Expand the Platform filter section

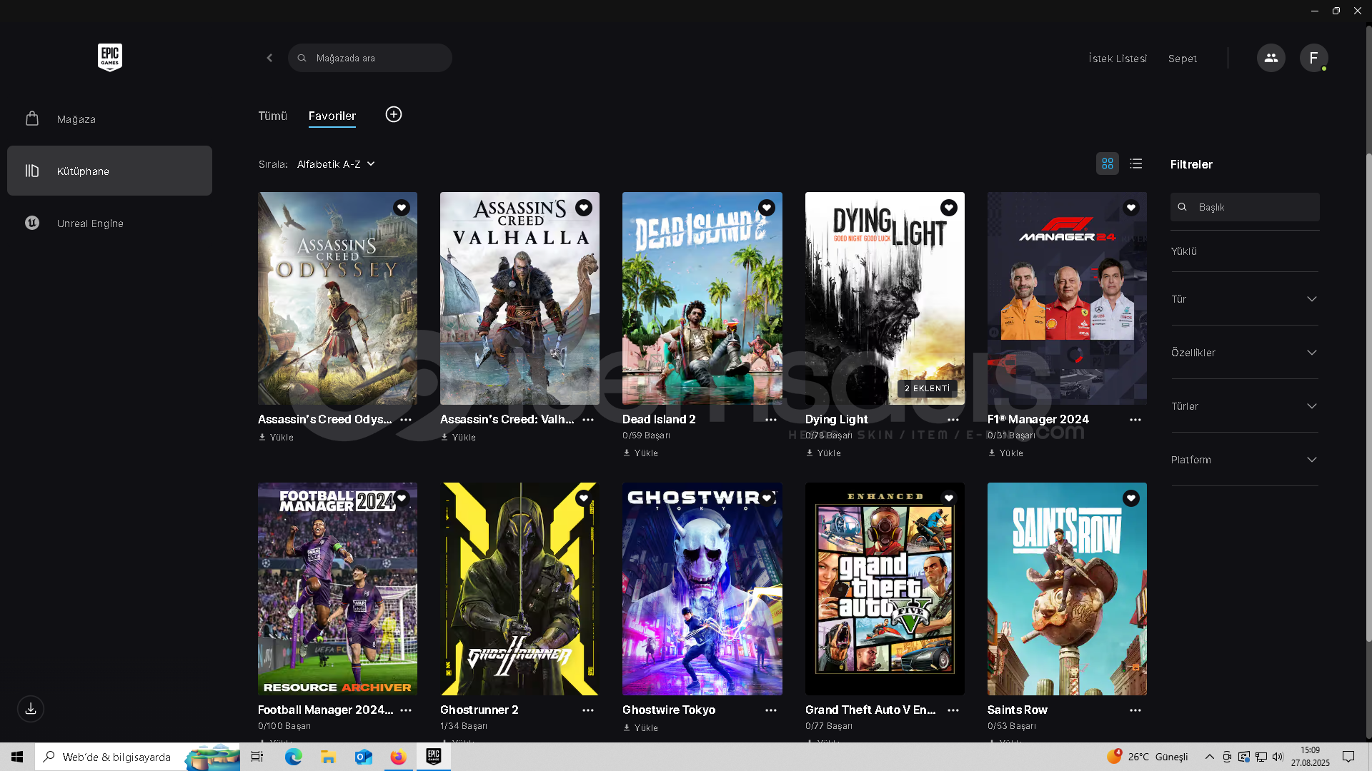(1244, 460)
